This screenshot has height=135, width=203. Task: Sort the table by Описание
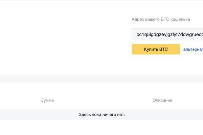162,100
